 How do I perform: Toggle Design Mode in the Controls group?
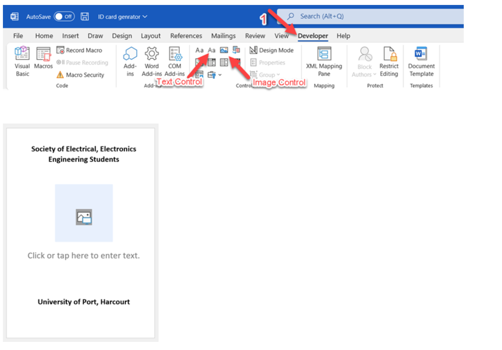272,50
